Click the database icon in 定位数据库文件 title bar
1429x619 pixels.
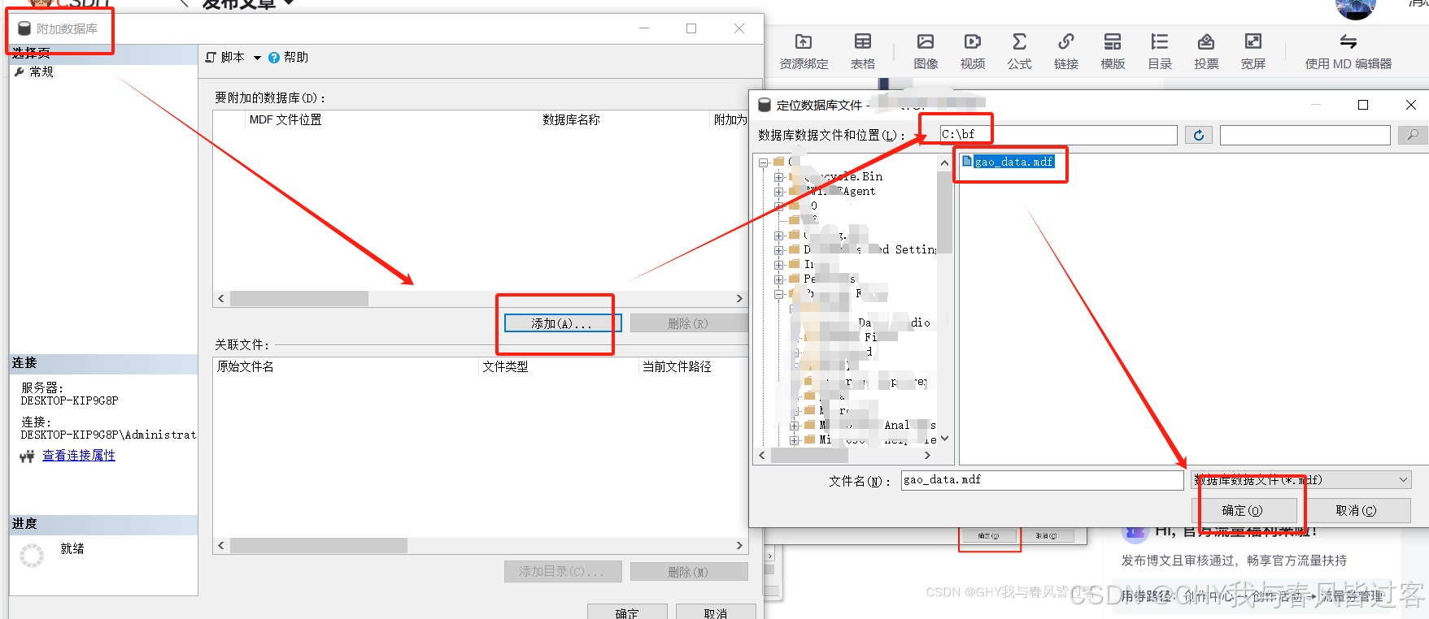pyautogui.click(x=765, y=105)
